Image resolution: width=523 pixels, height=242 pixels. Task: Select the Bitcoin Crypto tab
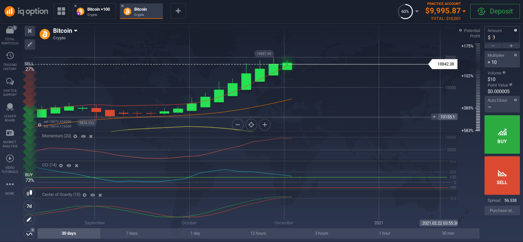pos(141,11)
